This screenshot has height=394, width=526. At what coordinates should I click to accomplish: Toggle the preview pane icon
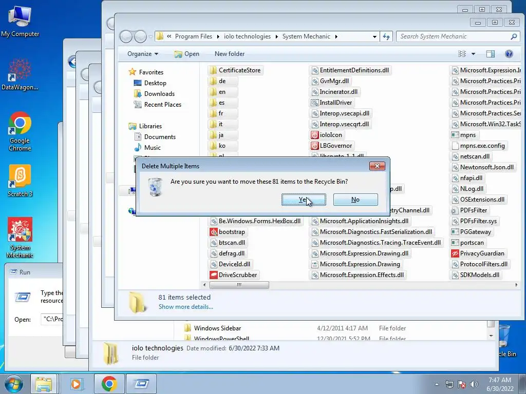pos(490,53)
